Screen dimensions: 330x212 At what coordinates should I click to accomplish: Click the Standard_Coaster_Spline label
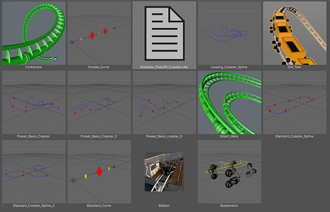point(294,136)
